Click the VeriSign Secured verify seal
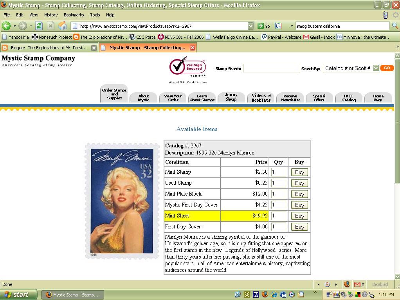Viewport: 400px width, 300px height. pos(187,67)
